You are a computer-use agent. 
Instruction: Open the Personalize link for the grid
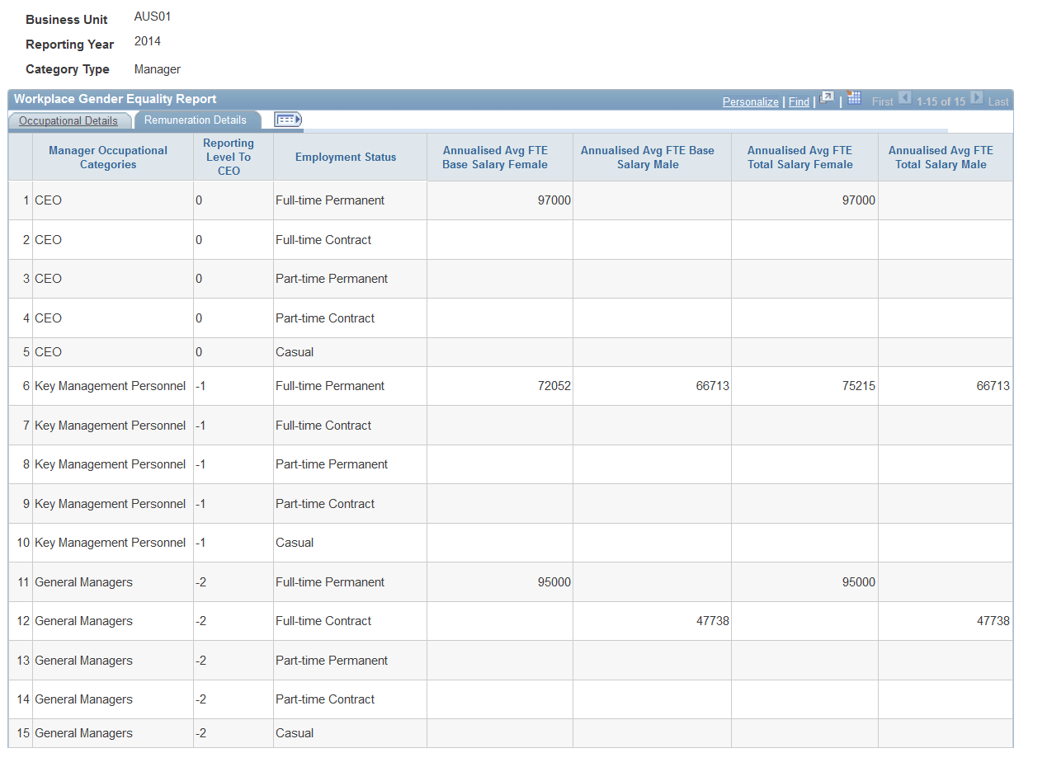(x=750, y=101)
